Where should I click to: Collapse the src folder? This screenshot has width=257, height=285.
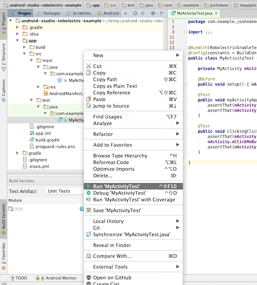24,54
